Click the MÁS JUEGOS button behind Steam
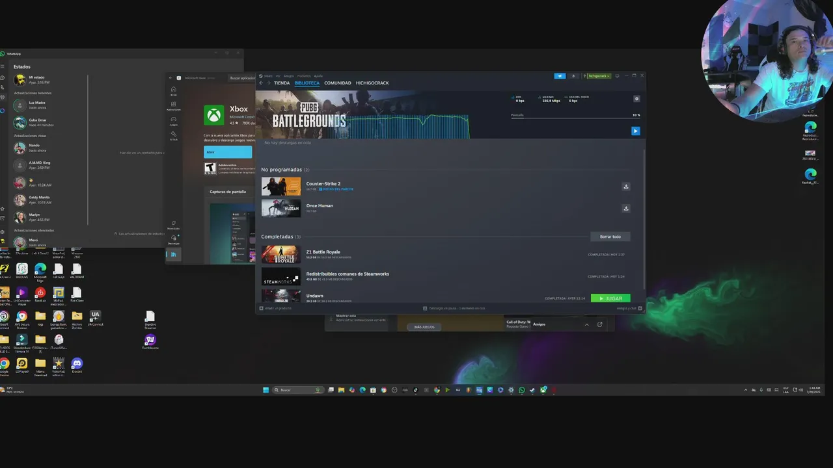The image size is (833, 468). 424,327
